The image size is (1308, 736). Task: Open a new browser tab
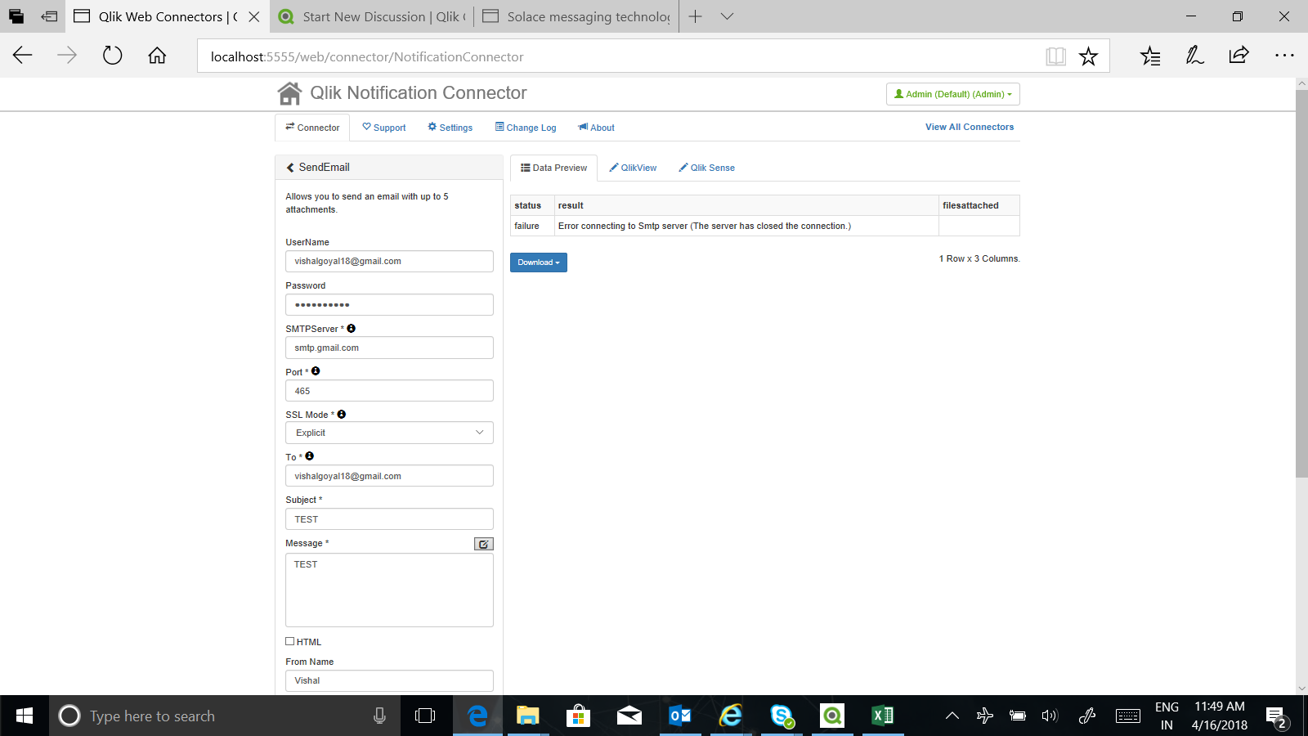(x=696, y=16)
